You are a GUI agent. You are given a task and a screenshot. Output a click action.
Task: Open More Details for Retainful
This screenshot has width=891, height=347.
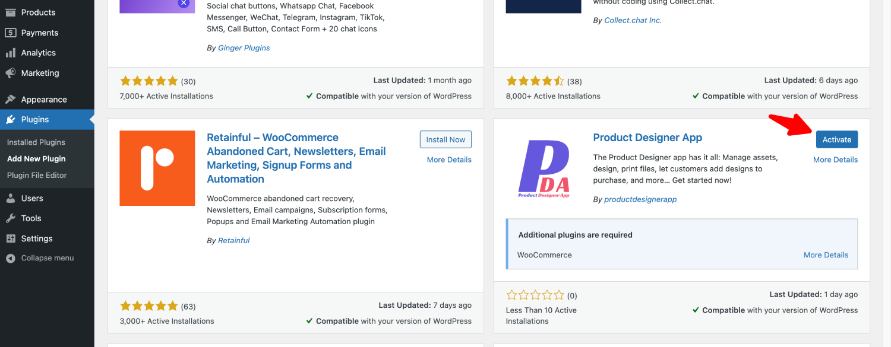[x=449, y=160]
